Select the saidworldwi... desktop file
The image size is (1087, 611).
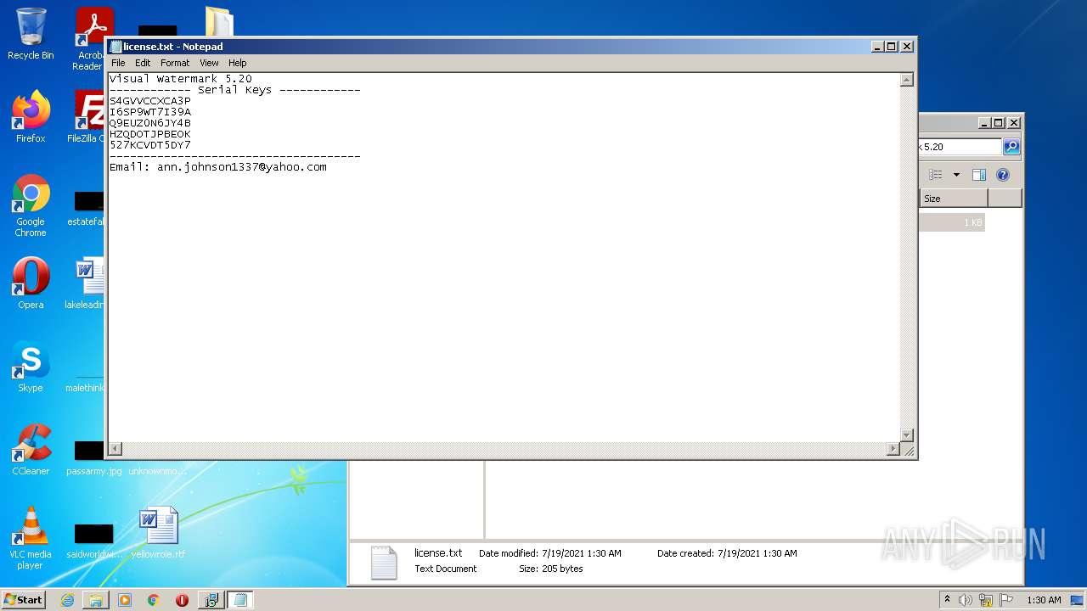pos(93,540)
